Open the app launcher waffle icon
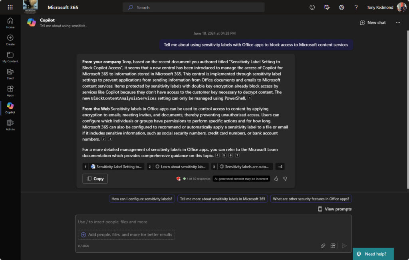This screenshot has width=409, height=260. 10,7
